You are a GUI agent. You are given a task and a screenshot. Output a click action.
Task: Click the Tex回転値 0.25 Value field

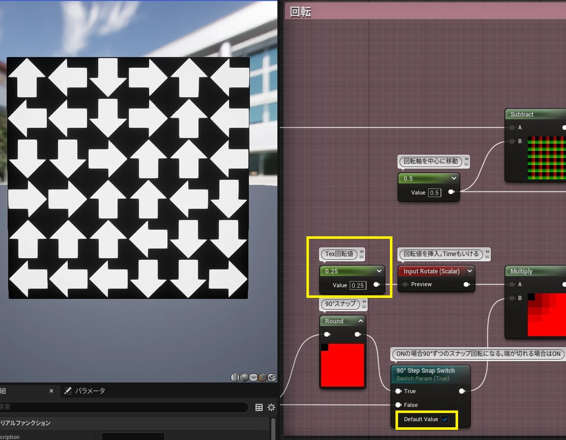[x=358, y=285]
